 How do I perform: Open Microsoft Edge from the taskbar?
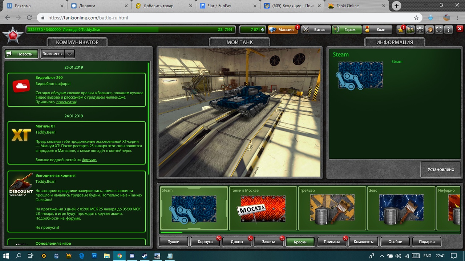[82, 256]
